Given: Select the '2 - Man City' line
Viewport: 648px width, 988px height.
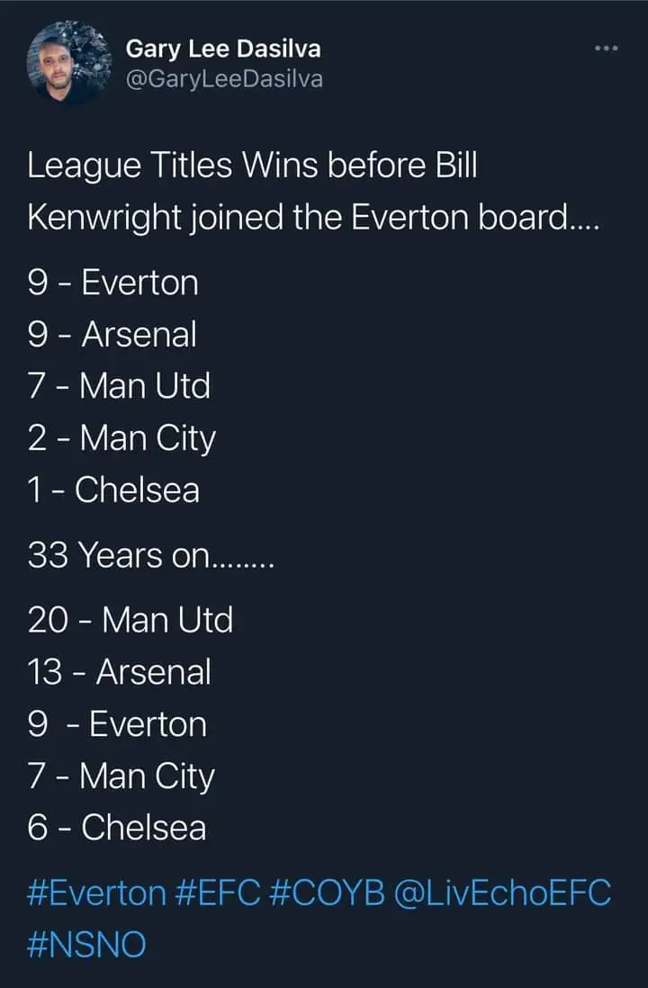Looking at the screenshot, I should click(x=122, y=438).
